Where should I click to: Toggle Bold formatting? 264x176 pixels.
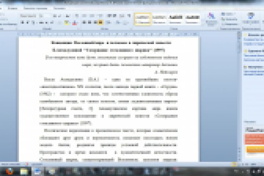[x=22, y=22]
